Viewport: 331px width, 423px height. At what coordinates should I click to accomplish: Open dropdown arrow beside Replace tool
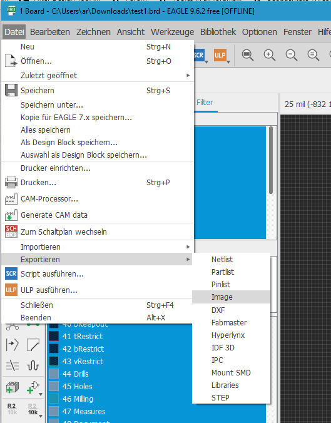[41, 394]
